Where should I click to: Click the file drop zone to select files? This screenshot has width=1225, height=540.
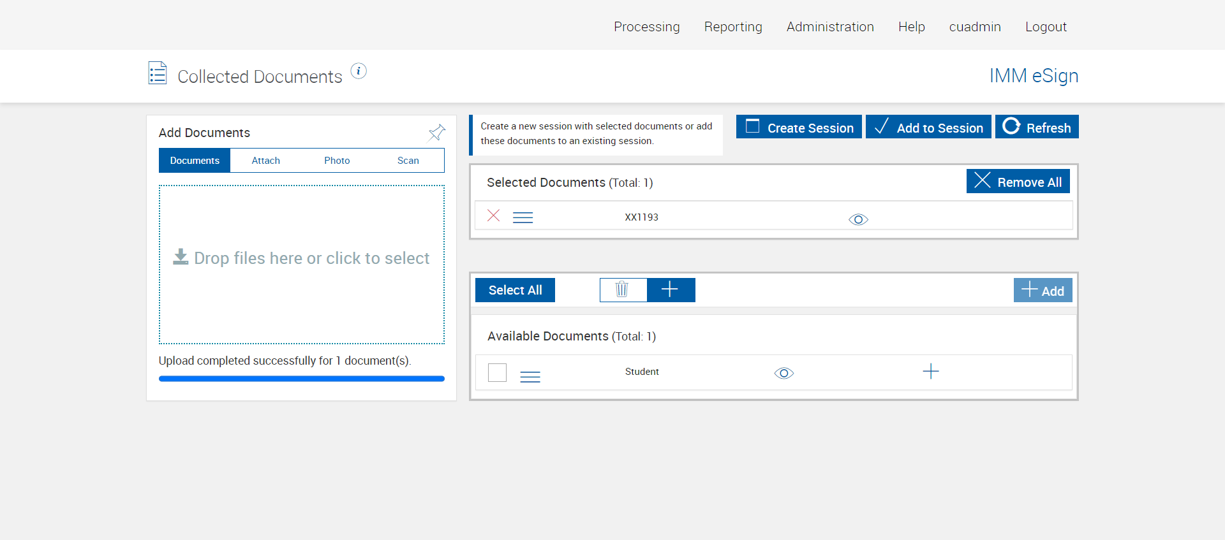pos(301,264)
